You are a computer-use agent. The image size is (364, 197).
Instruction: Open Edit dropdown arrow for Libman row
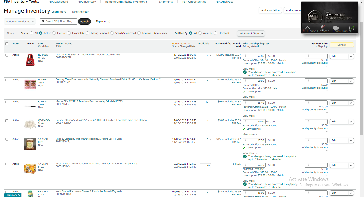click(x=351, y=56)
